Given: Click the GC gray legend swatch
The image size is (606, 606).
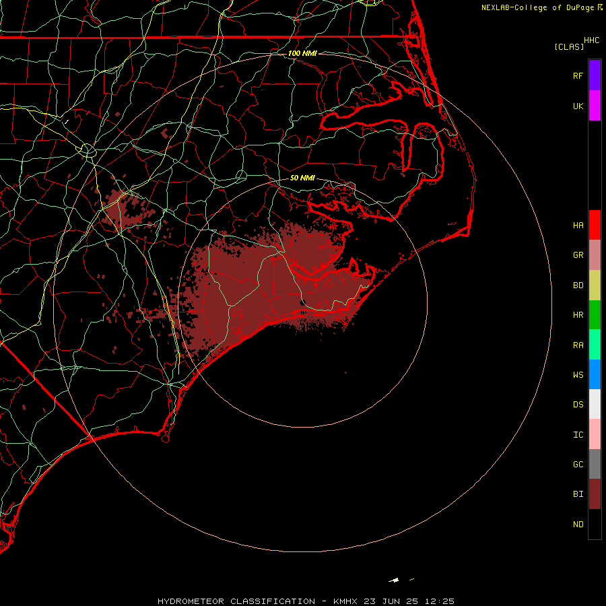Looking at the screenshot, I should tap(595, 464).
